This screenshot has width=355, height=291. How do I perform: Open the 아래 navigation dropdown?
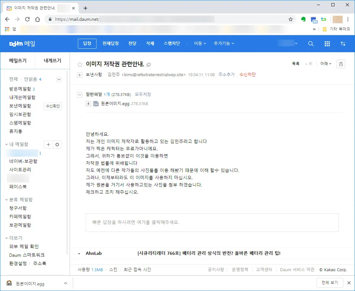point(326,64)
